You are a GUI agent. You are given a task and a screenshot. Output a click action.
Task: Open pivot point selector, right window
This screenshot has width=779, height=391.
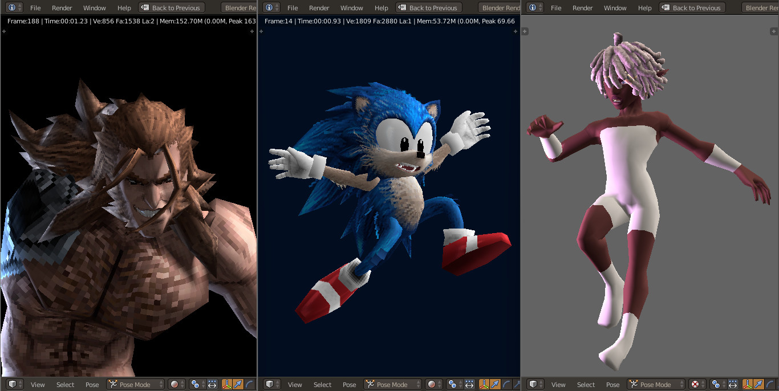[718, 384]
